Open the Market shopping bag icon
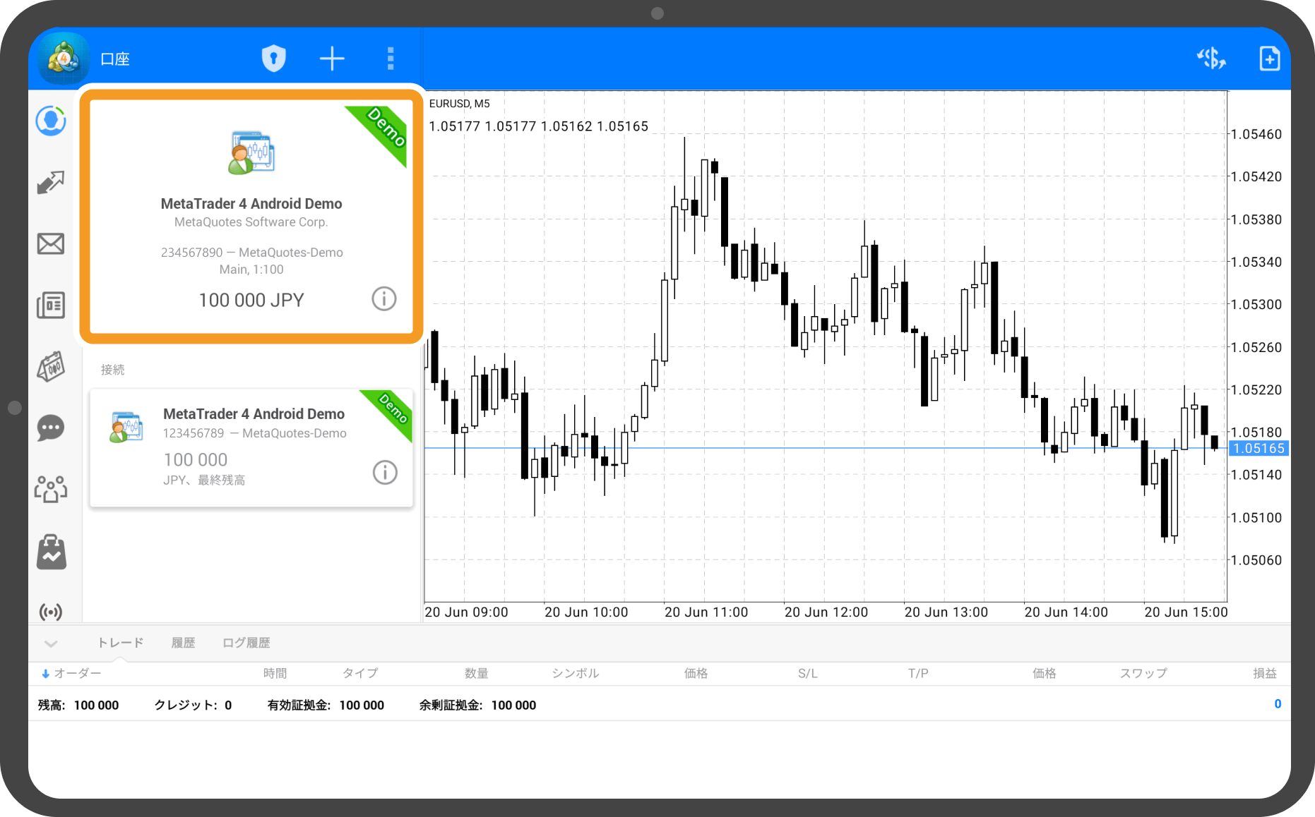Viewport: 1315px width, 817px height. 51,552
